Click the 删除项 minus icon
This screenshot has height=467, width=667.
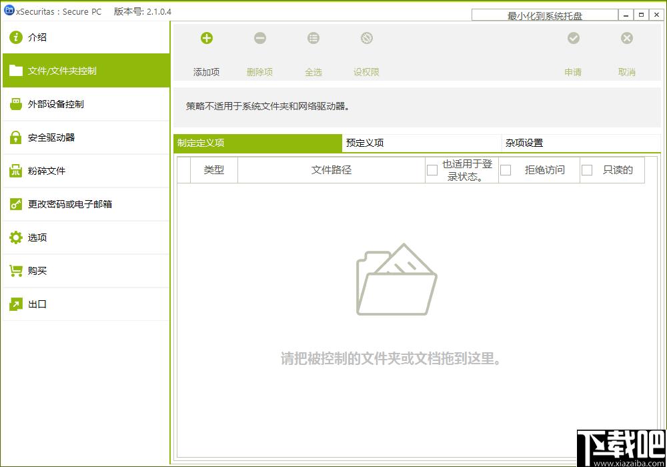click(260, 38)
